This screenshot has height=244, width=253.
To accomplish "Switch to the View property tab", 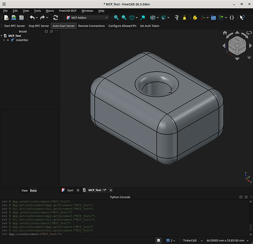I will pyautogui.click(x=24, y=190).
